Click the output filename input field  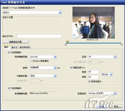point(39,36)
